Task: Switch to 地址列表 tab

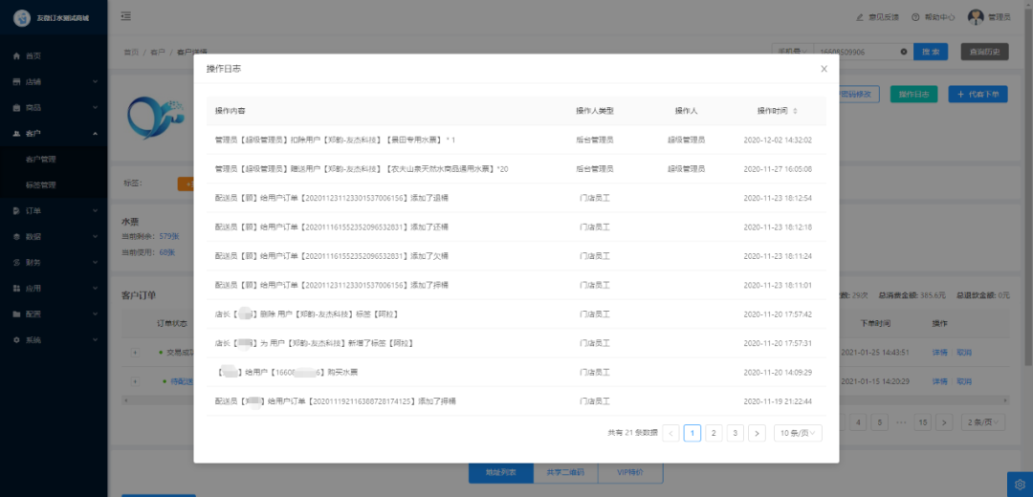Action: (x=500, y=473)
